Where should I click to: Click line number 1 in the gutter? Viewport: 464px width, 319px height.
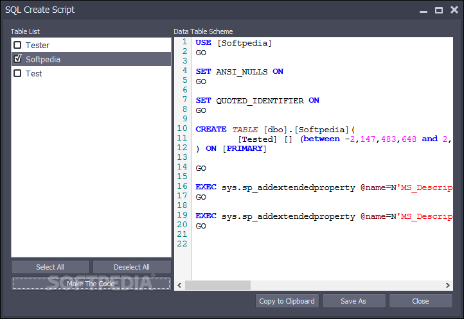[x=185, y=42]
